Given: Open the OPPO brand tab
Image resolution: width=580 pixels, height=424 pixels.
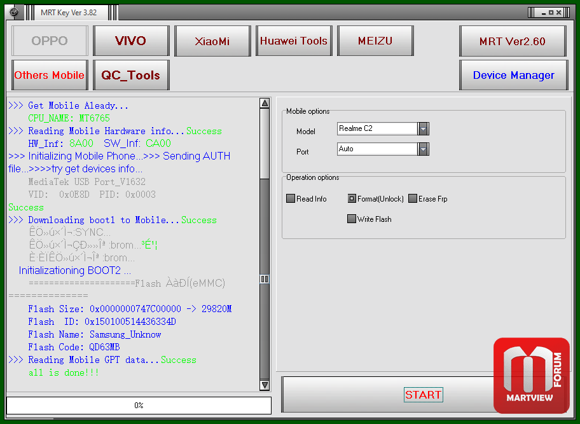Looking at the screenshot, I should [50, 41].
